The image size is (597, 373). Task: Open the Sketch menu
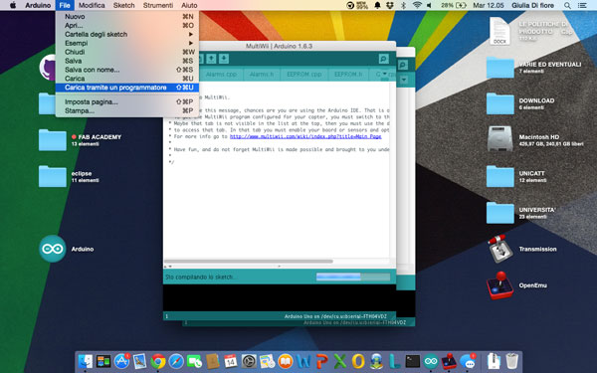tap(123, 5)
